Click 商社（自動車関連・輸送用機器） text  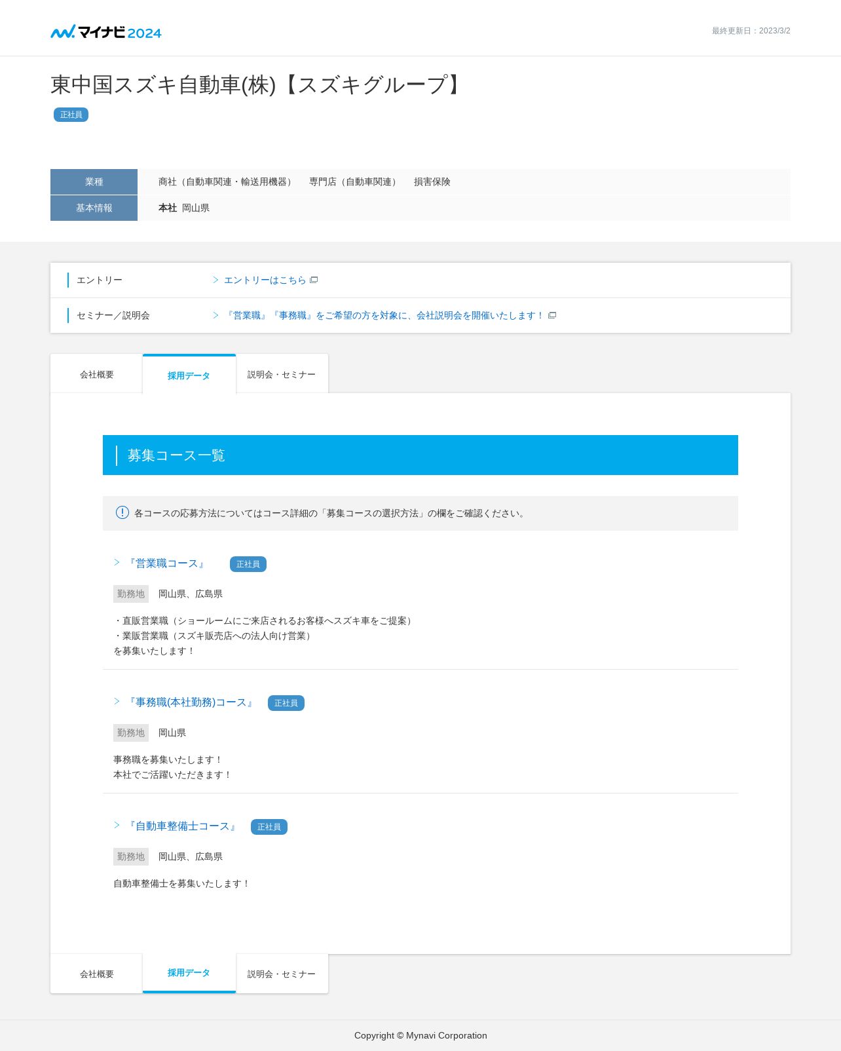227,182
